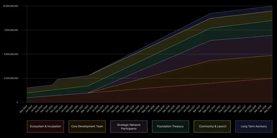
Task: Click the 10,000,000,000 y-axis label
Action: click(10, 6)
